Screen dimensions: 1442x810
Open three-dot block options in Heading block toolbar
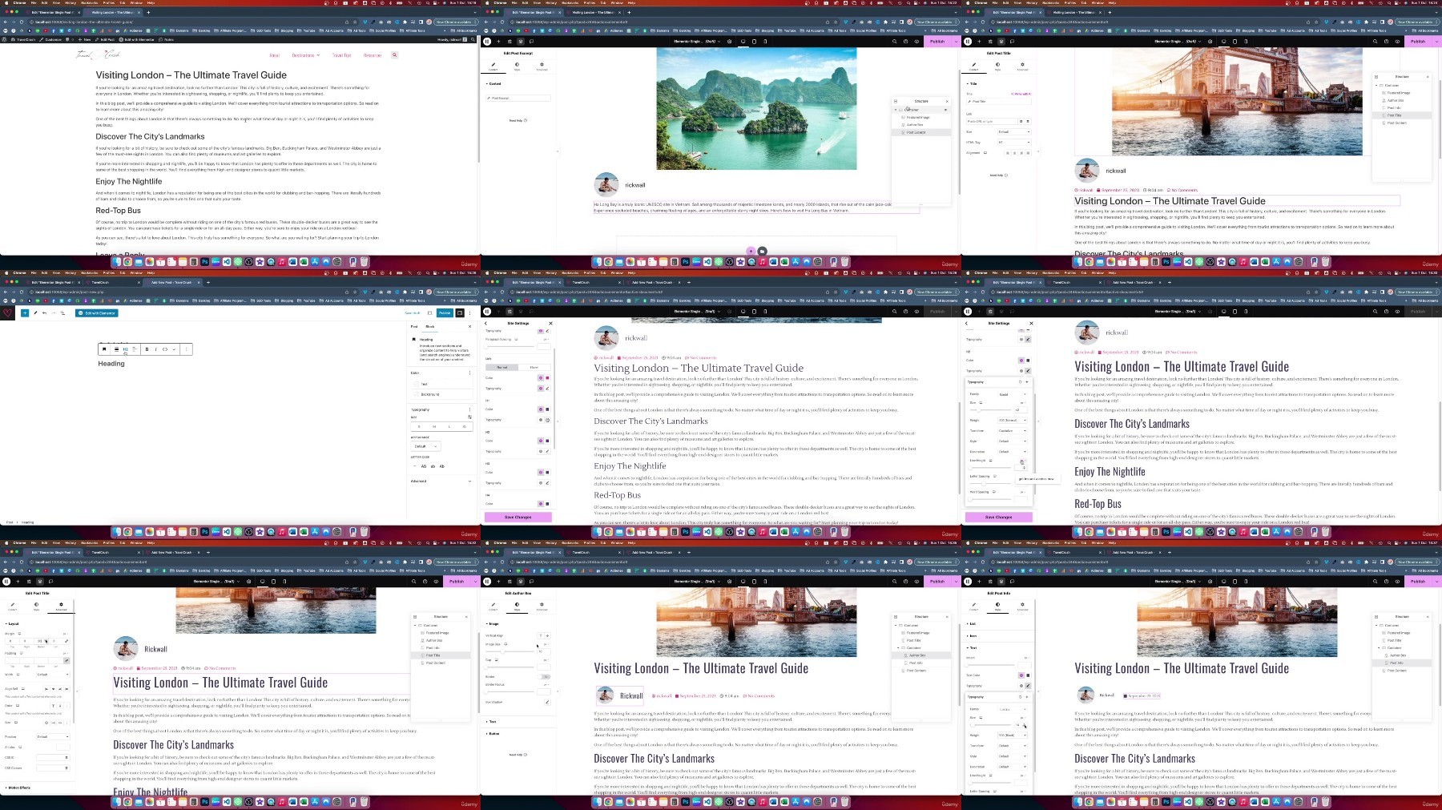tap(187, 349)
